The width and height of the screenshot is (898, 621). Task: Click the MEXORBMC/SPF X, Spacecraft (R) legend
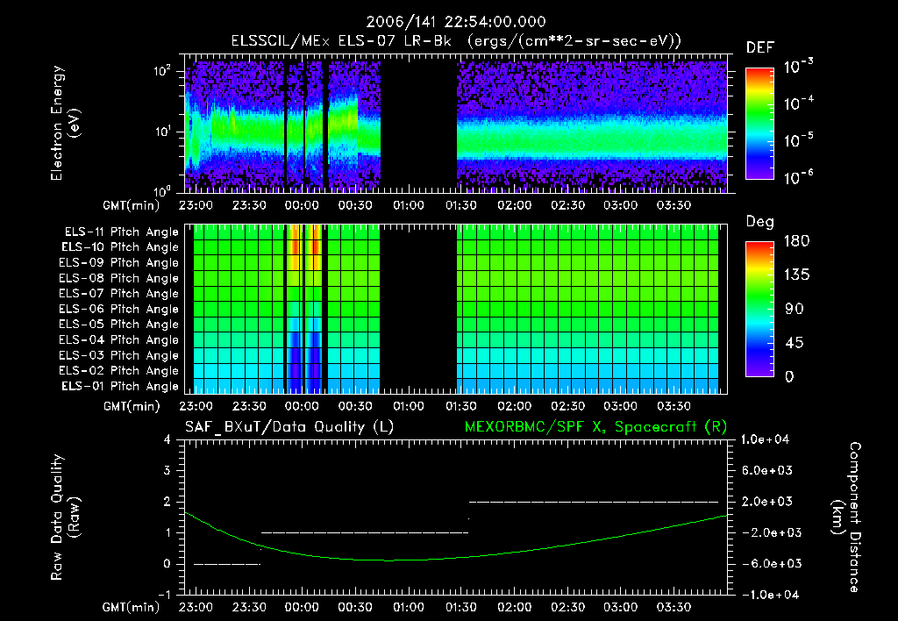click(595, 427)
